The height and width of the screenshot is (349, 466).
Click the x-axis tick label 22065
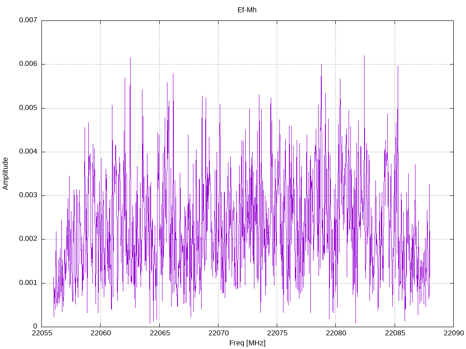click(159, 333)
